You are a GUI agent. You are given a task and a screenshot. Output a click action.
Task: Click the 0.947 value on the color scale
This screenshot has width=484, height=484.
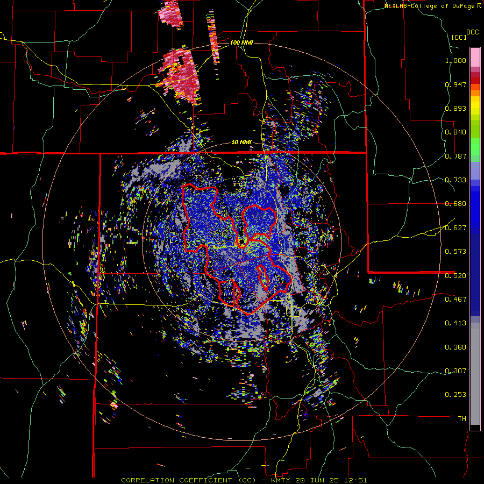click(x=455, y=84)
